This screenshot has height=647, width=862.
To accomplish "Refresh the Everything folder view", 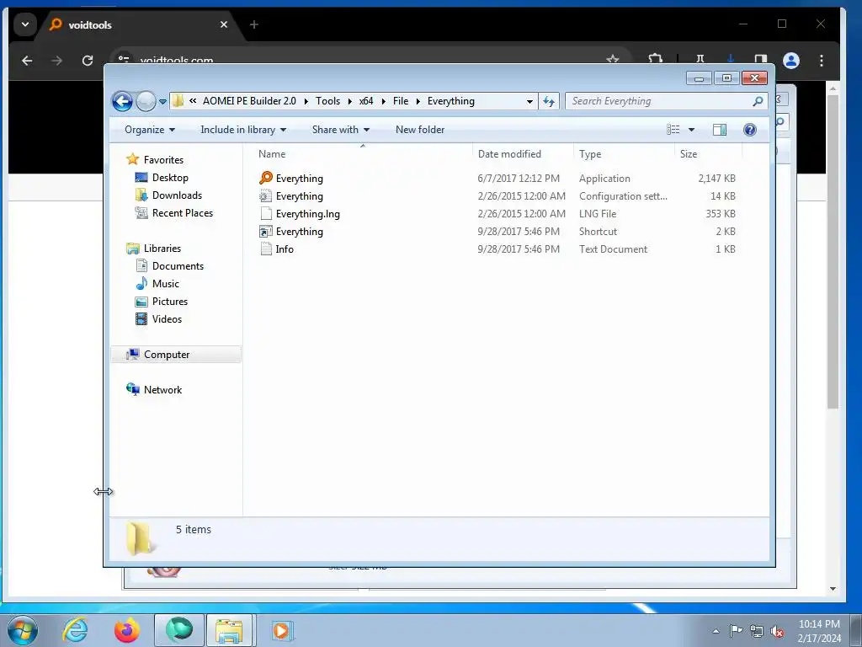I will (x=549, y=101).
